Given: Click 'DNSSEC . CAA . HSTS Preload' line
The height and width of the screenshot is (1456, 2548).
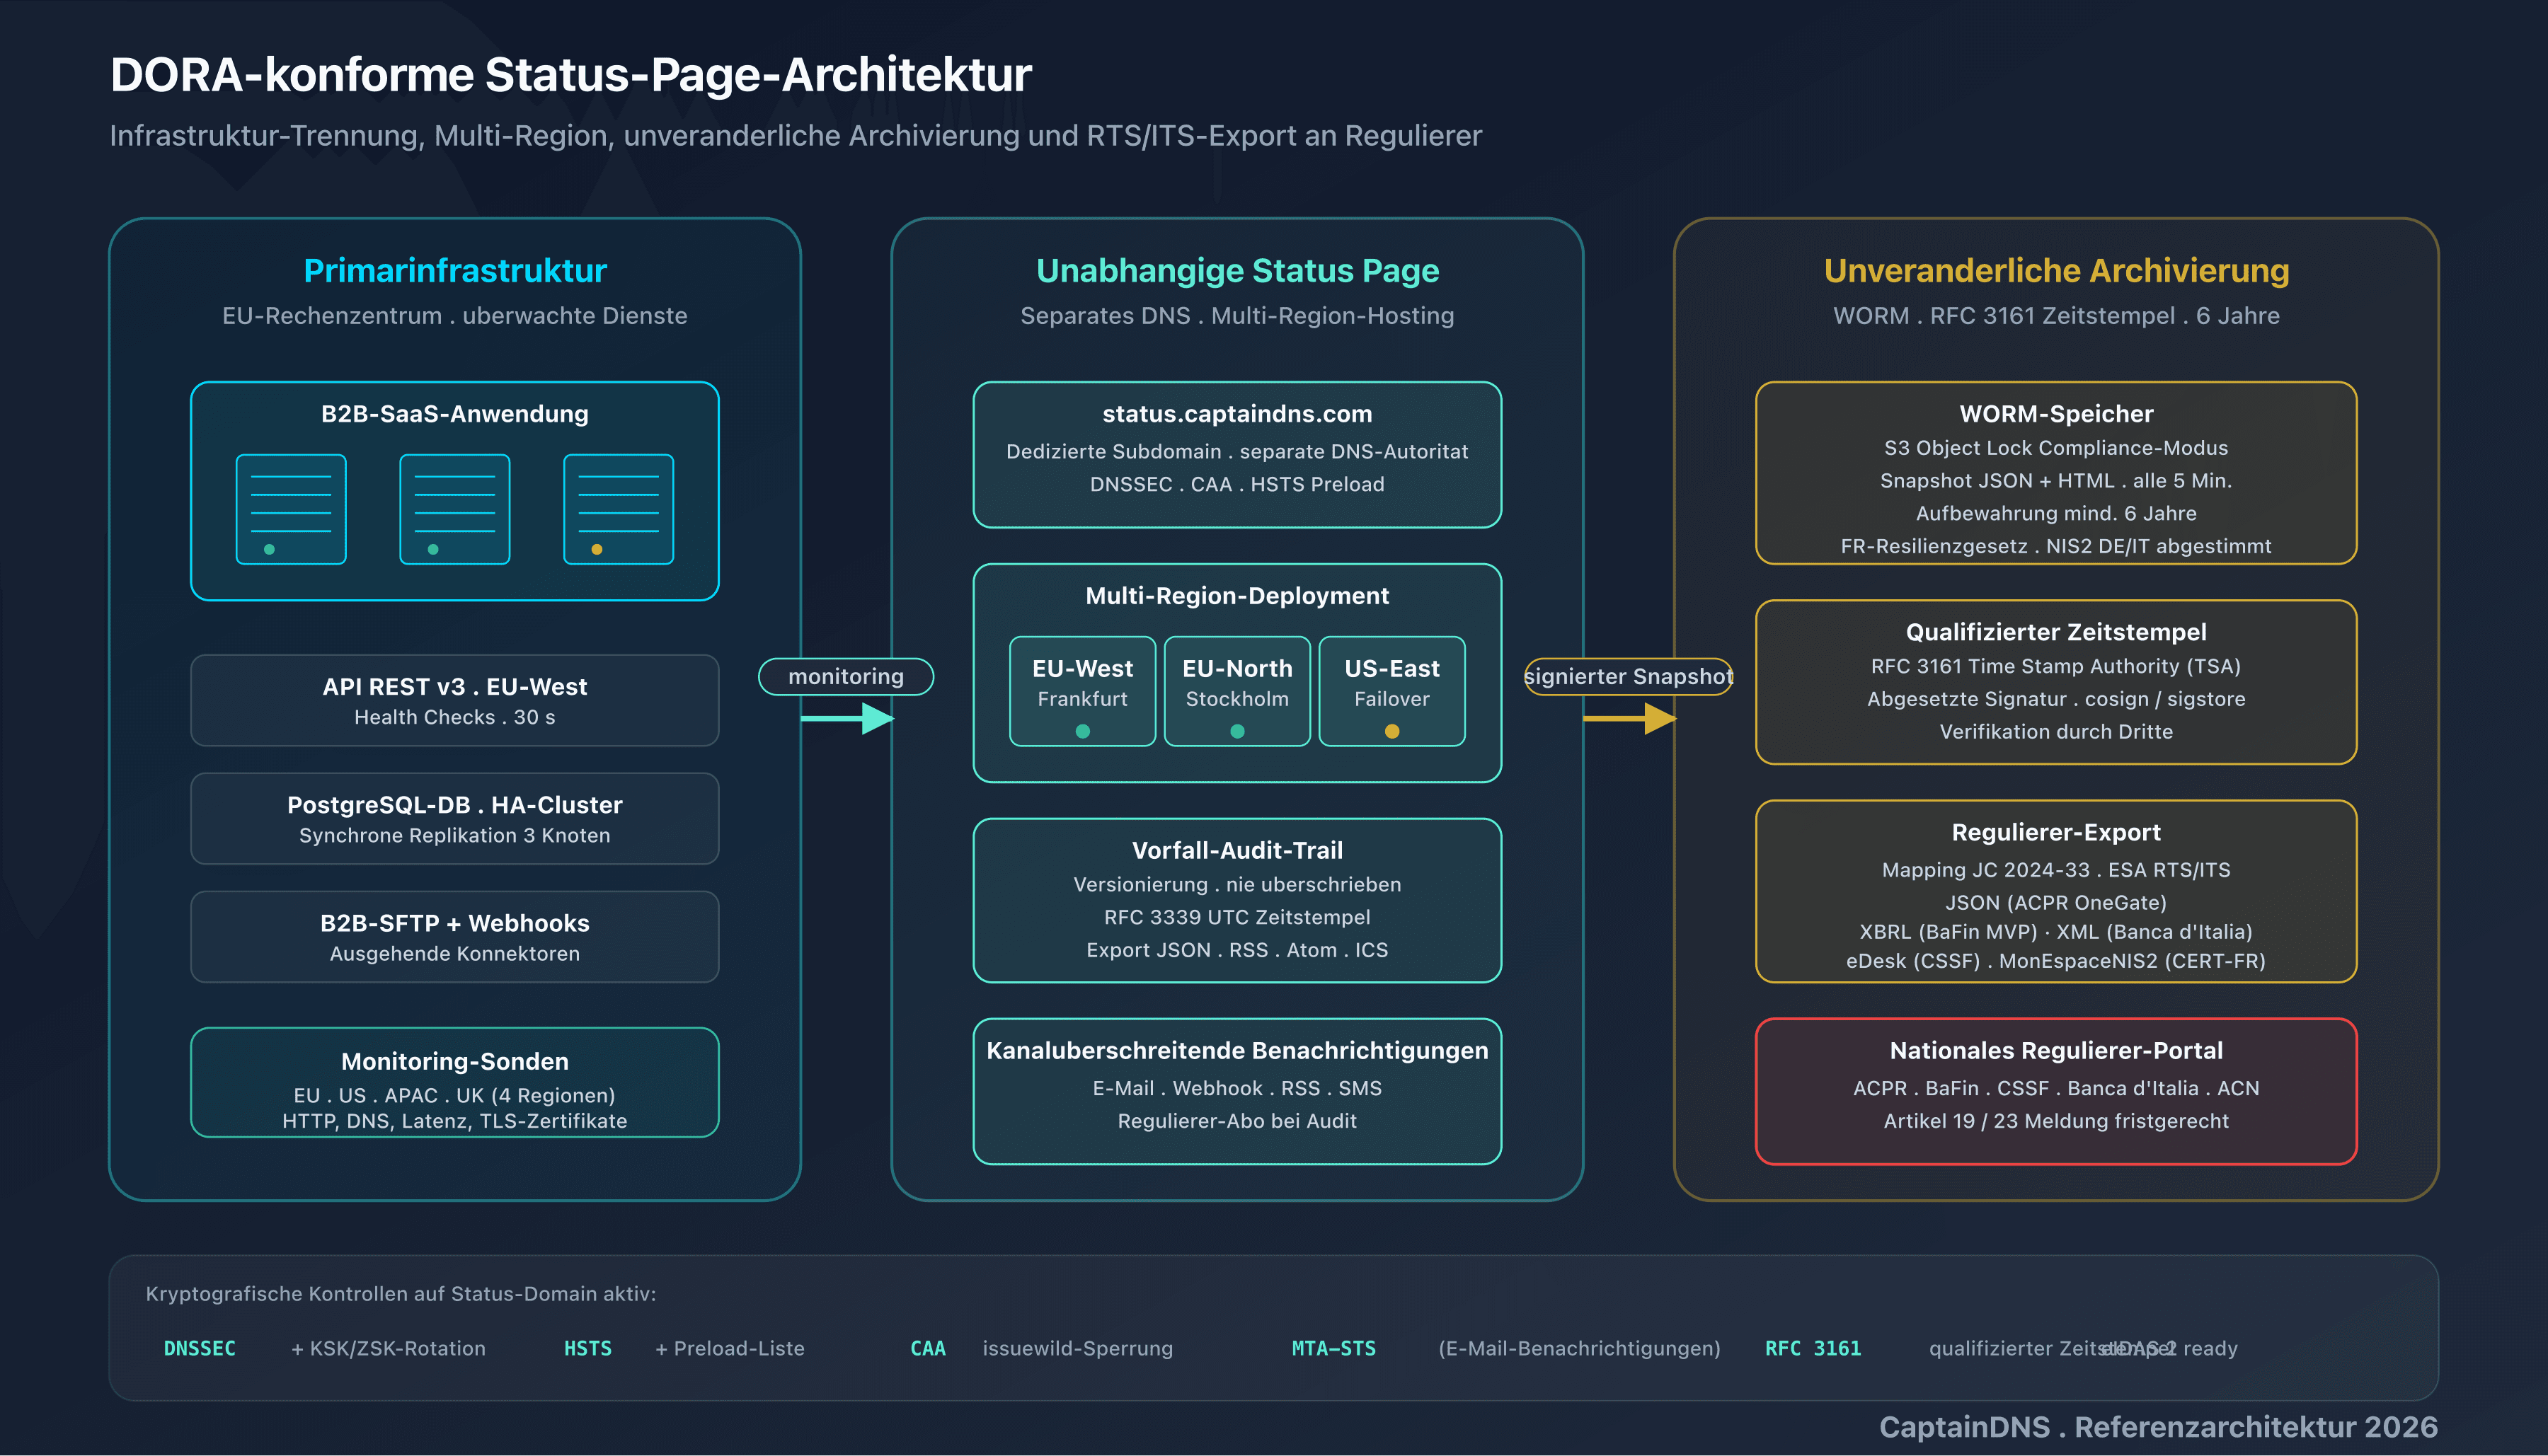Looking at the screenshot, I should click(x=1237, y=484).
